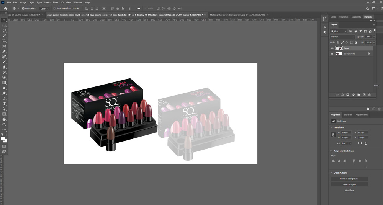Click the foreground color swatch
The width and height of the screenshot is (383, 205).
click(3, 138)
